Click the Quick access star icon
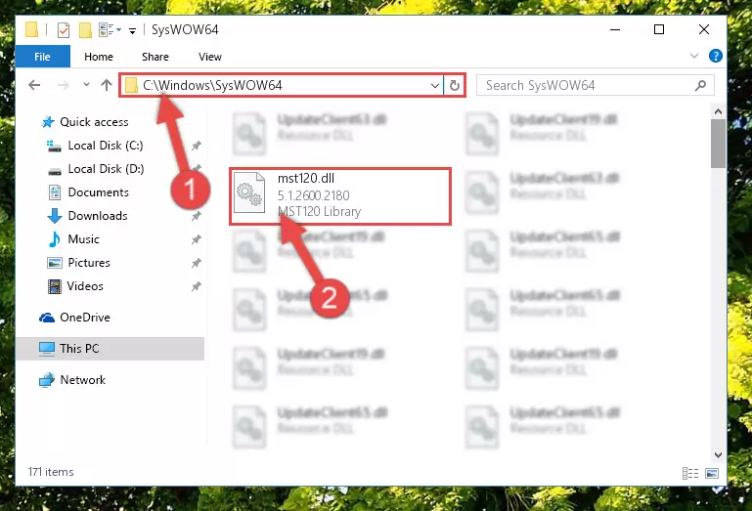 point(48,122)
